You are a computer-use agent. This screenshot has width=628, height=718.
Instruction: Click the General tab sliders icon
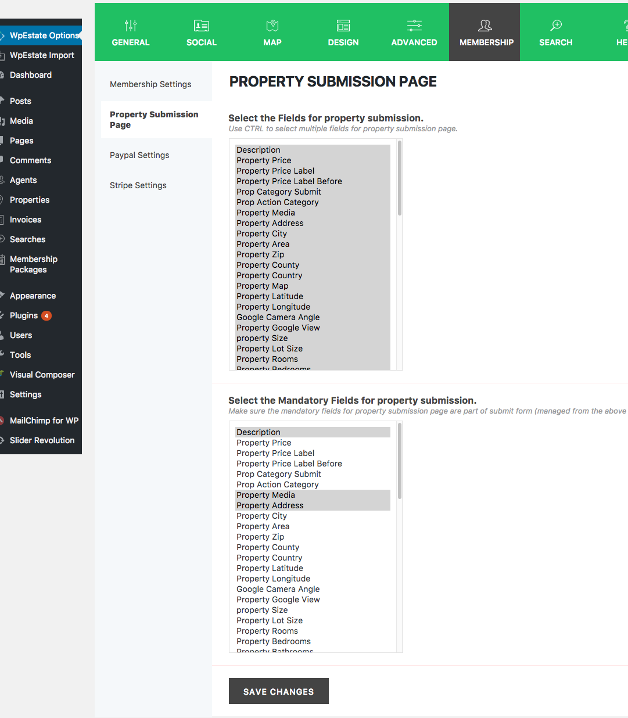pyautogui.click(x=131, y=26)
